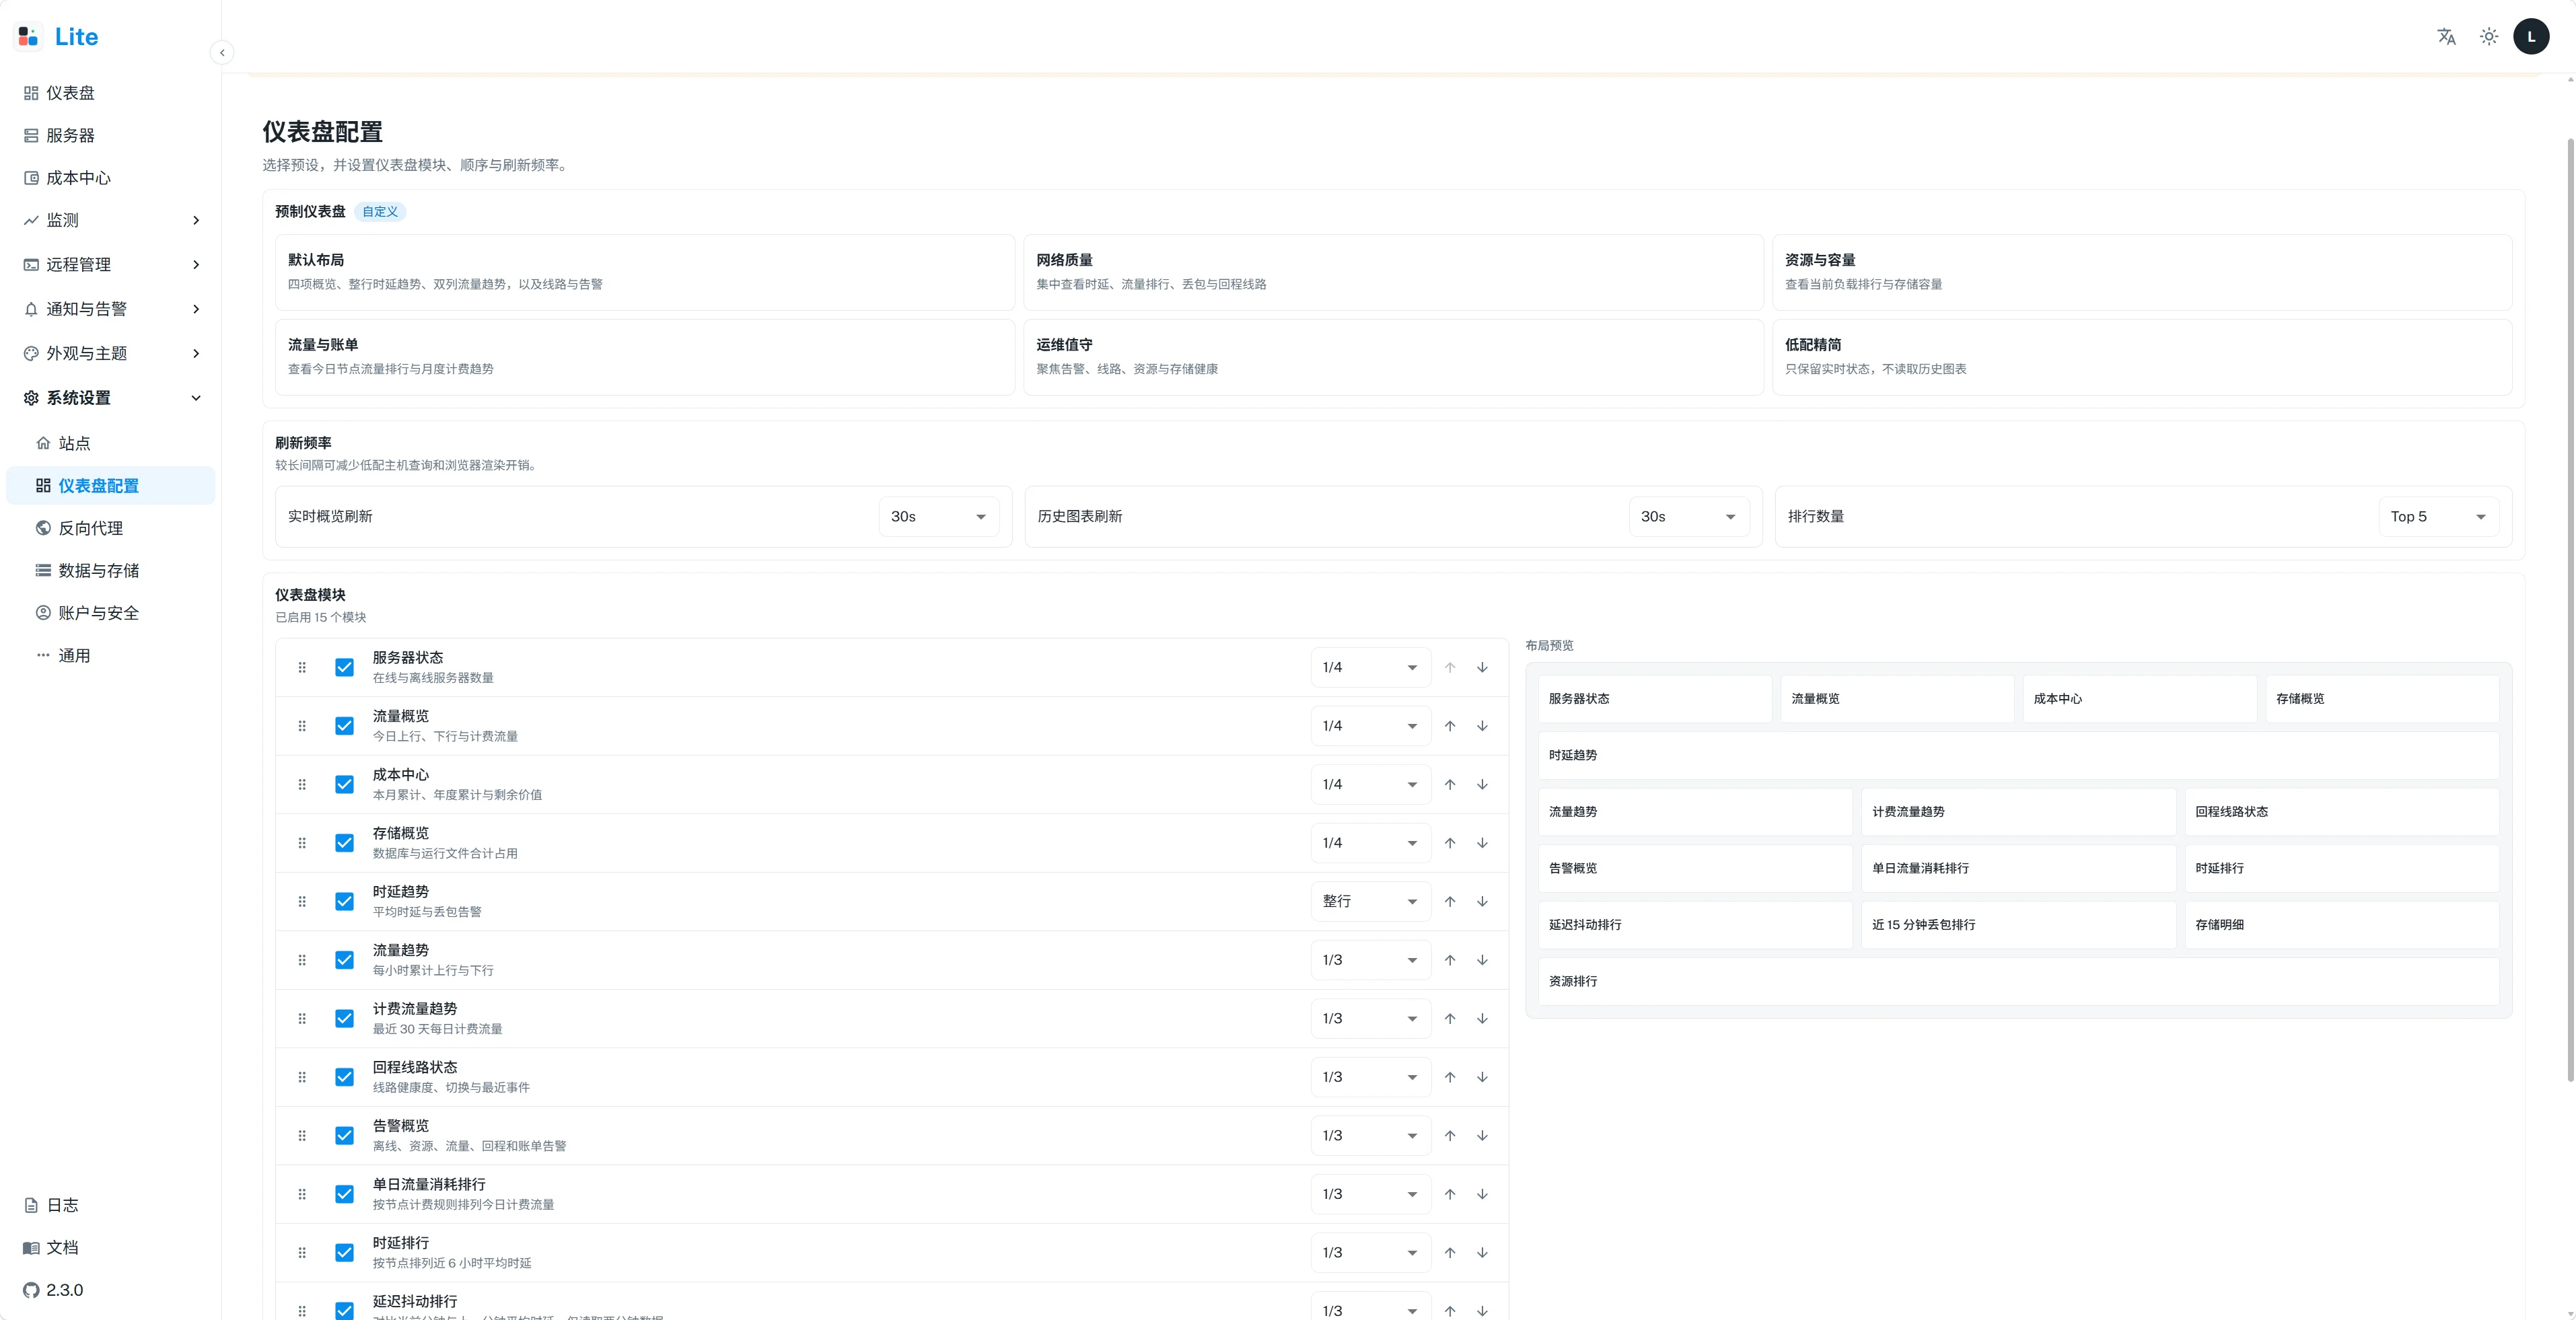Toggle the 成本中心 module checkbox
The height and width of the screenshot is (1320, 2576).
tap(344, 784)
